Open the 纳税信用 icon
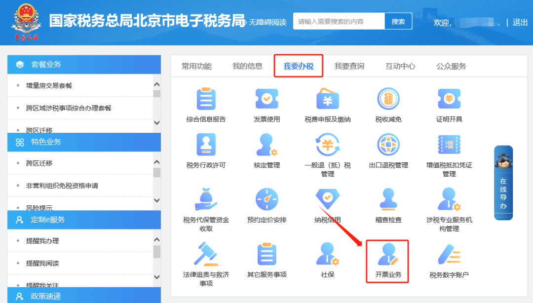This screenshot has height=303, width=533. pos(328,199)
